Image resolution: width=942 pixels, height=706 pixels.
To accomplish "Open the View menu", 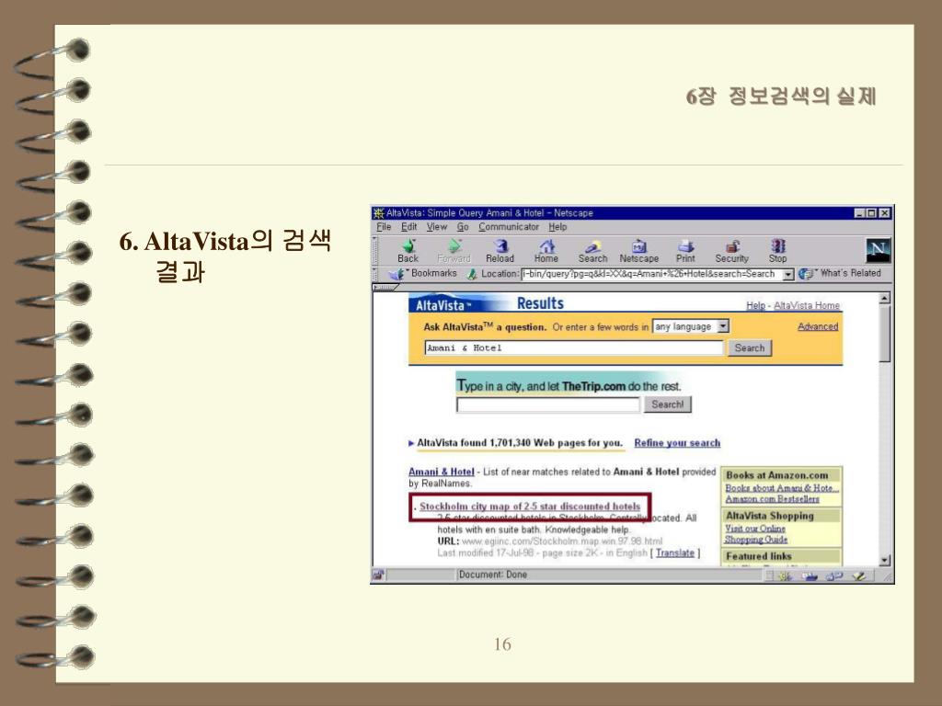I will 437,227.
